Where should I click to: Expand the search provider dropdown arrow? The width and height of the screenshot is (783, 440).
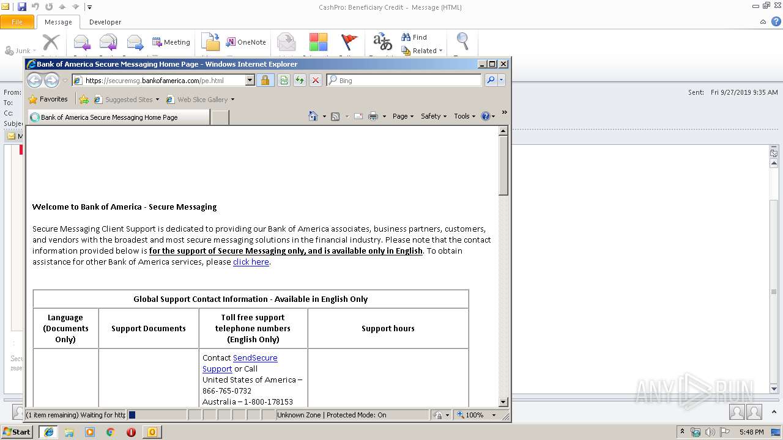pos(502,80)
